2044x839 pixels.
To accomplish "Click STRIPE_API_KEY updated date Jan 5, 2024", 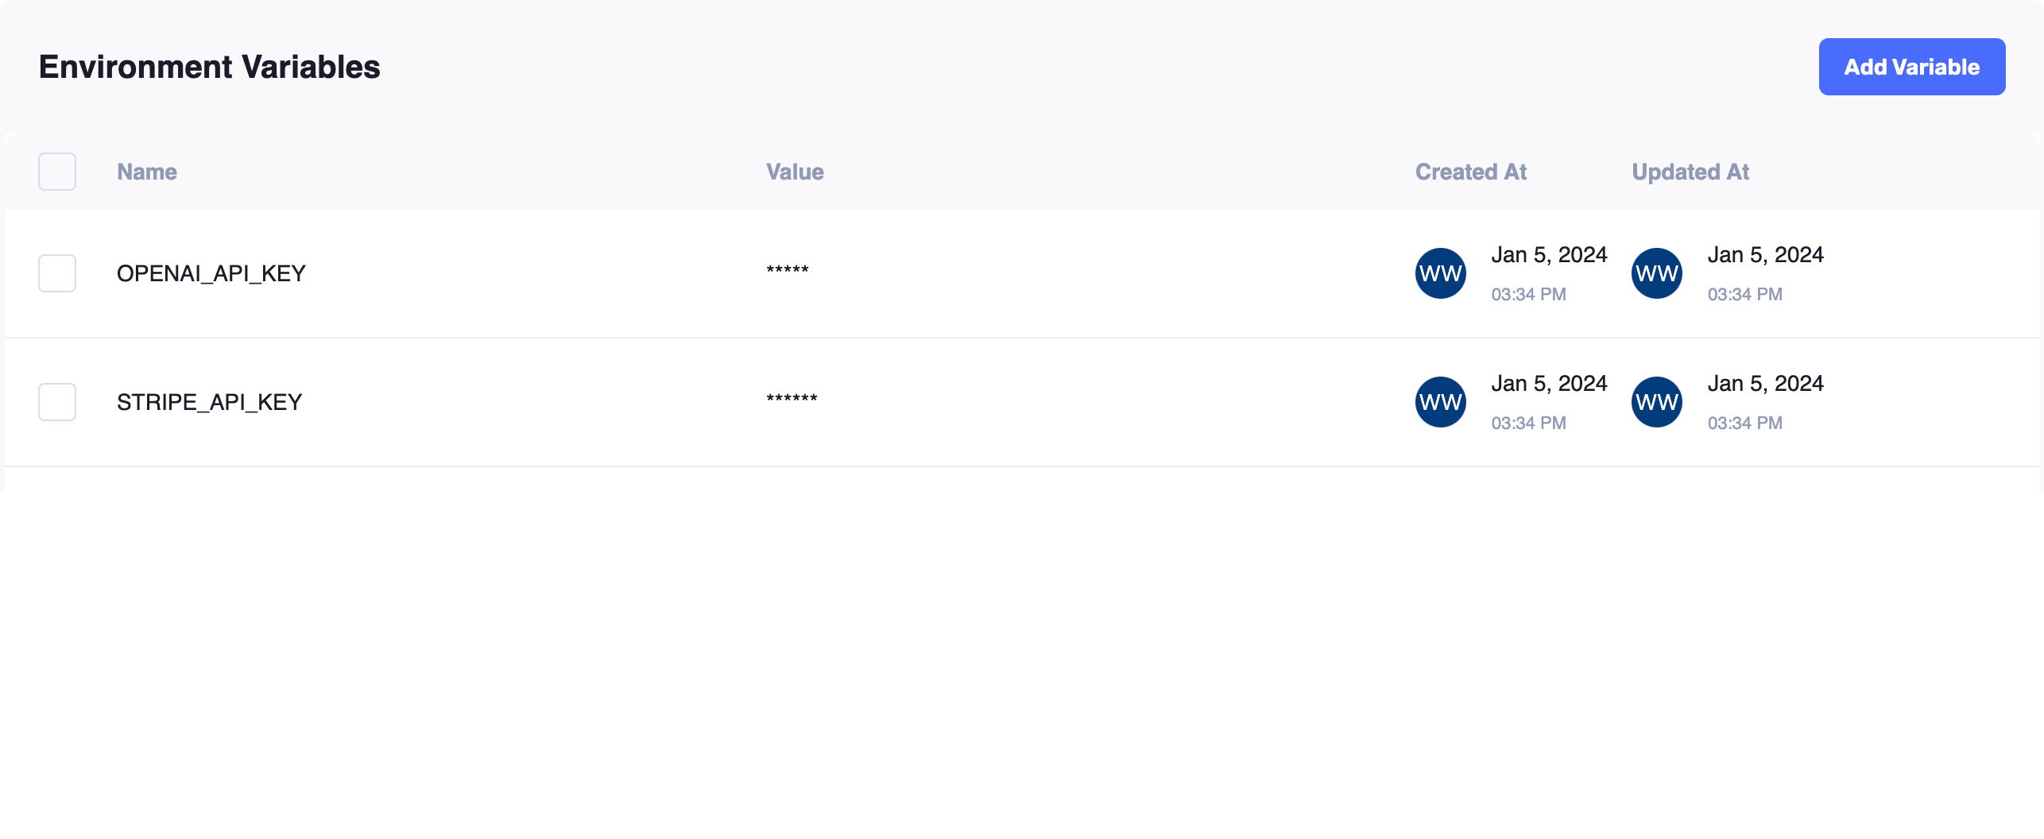I will click(1765, 384).
